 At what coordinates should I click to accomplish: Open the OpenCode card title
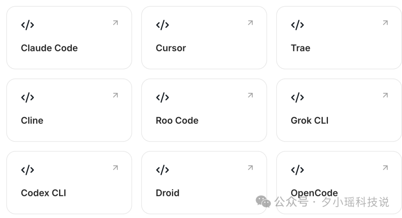coord(314,193)
